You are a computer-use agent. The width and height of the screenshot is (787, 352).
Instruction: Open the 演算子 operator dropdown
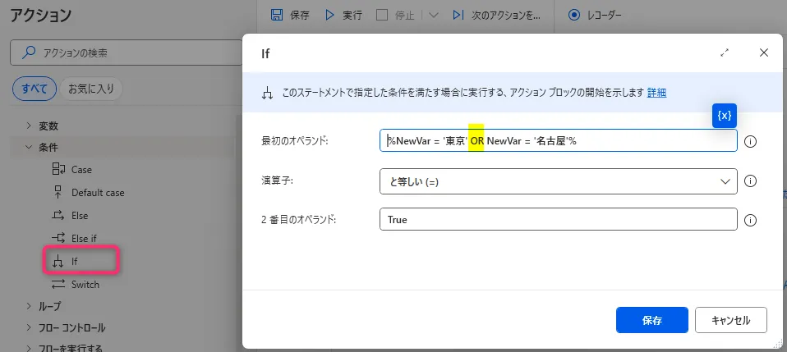click(558, 181)
